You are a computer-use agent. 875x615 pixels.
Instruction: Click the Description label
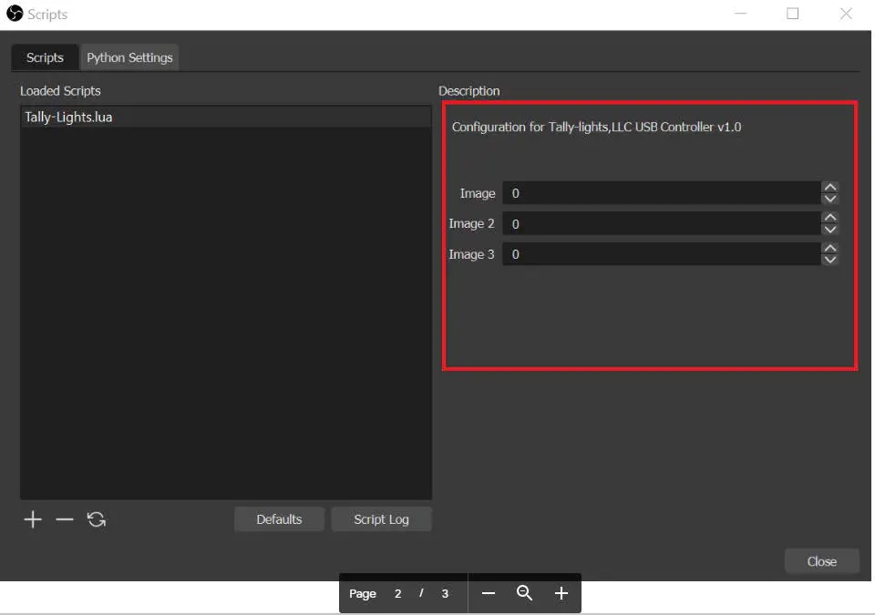tap(468, 91)
